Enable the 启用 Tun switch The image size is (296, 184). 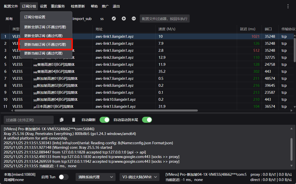click(63, 177)
